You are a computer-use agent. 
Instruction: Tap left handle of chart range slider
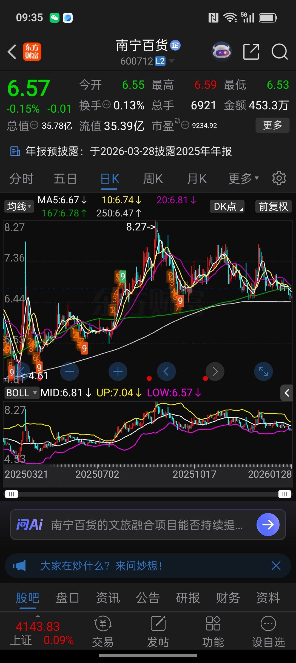[12, 494]
